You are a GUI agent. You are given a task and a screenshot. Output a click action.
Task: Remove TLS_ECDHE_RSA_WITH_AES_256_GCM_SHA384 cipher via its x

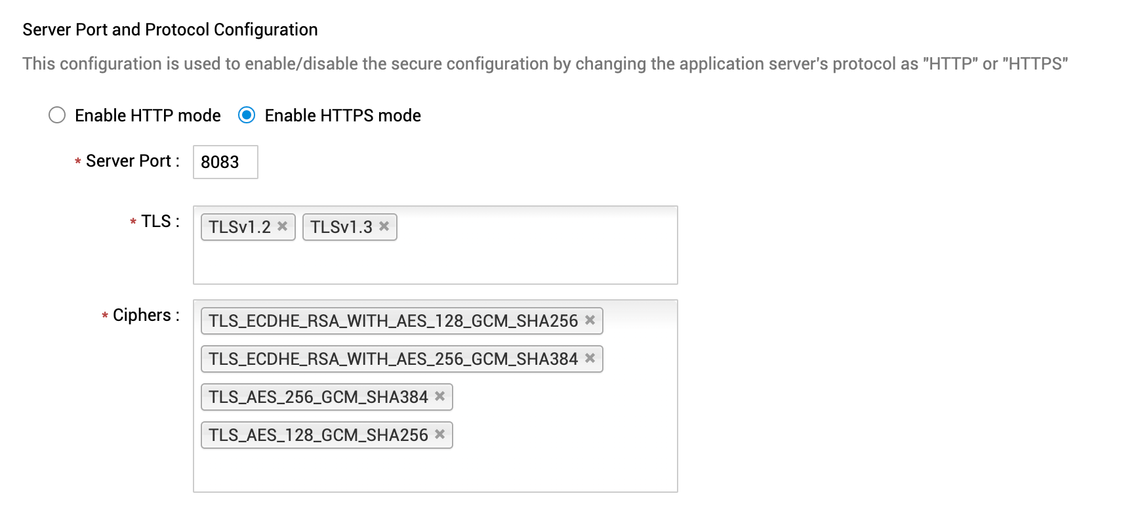tap(590, 358)
